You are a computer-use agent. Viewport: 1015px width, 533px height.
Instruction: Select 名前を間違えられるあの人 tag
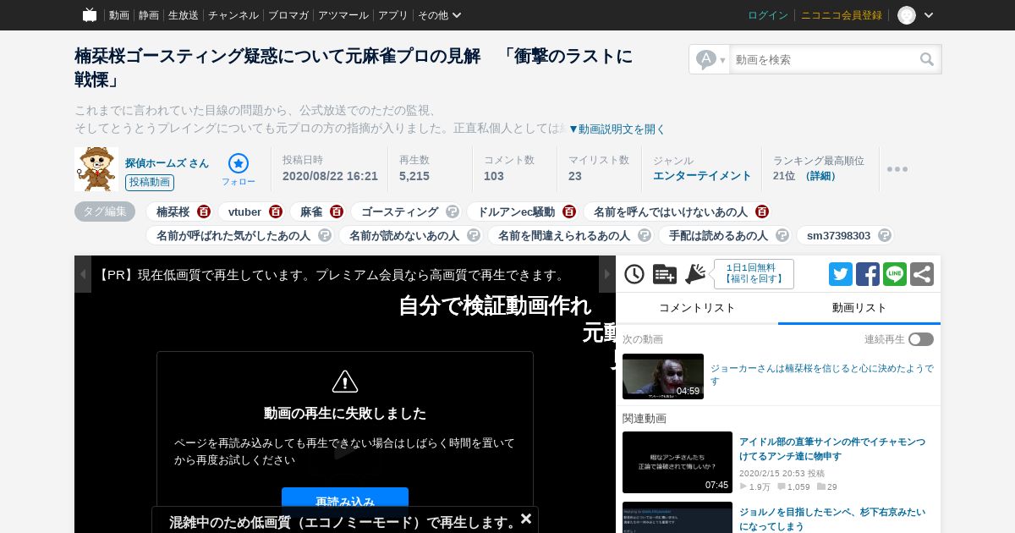(x=564, y=236)
